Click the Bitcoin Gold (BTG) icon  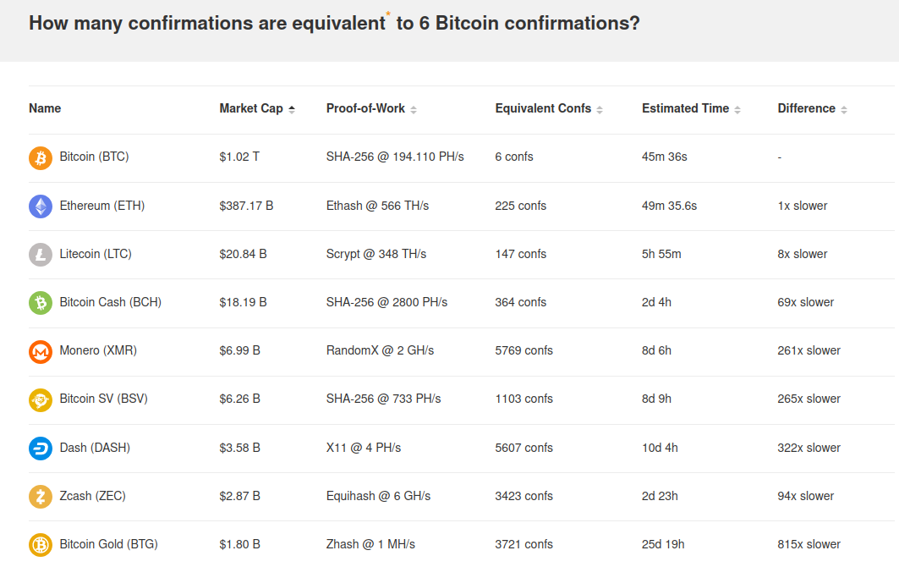click(x=41, y=545)
